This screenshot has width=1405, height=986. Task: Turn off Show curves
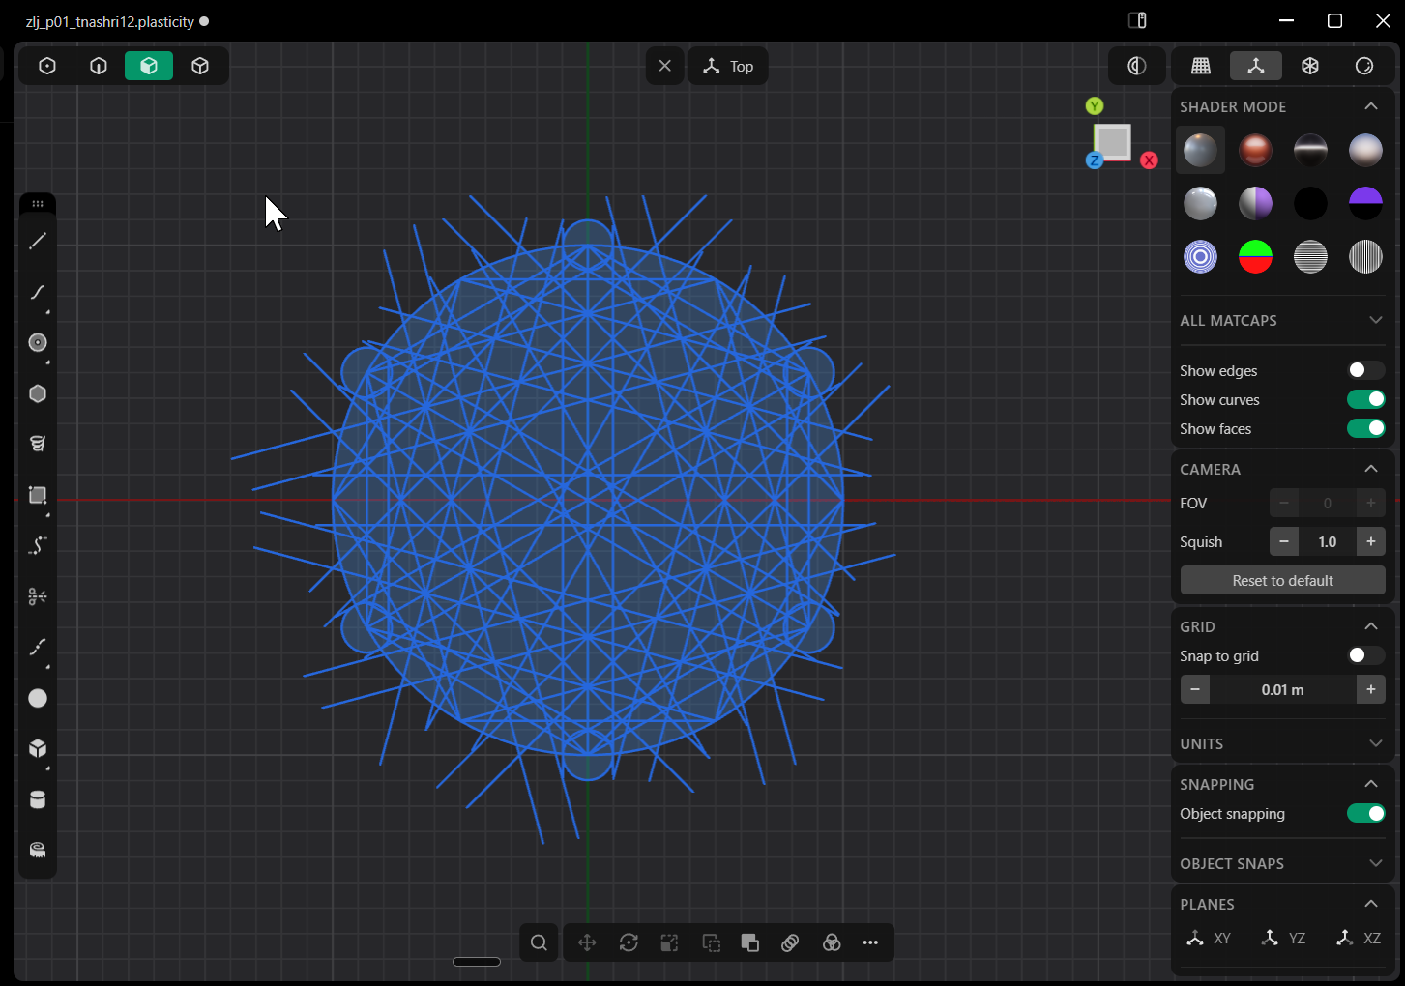coord(1365,399)
